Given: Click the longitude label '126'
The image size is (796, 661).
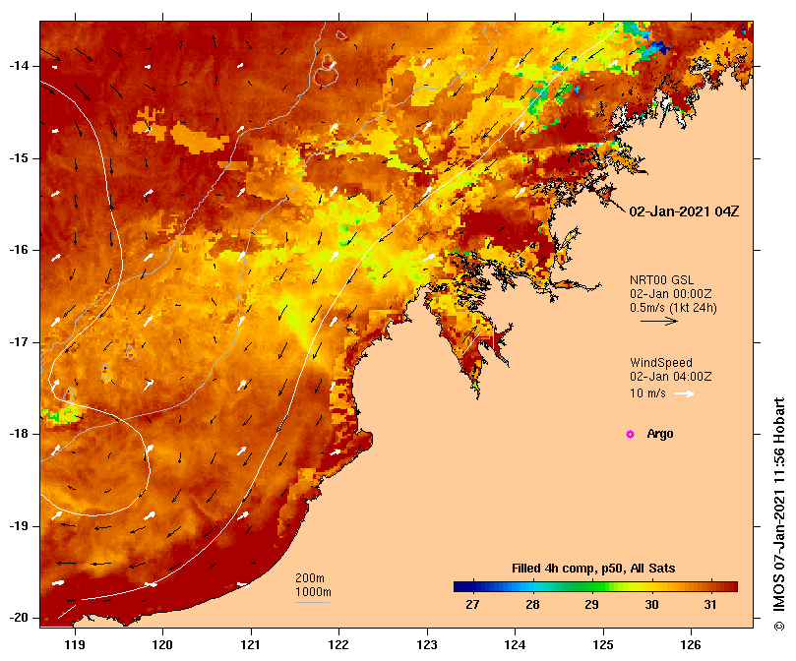Looking at the screenshot, I should coord(691,645).
